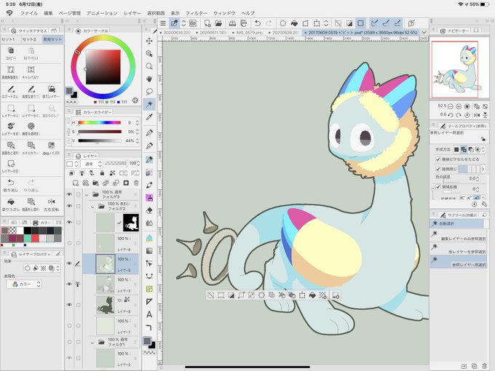Collapse the フォルダ1 folder
Screen dimensions: 495x371
[x=92, y=343]
